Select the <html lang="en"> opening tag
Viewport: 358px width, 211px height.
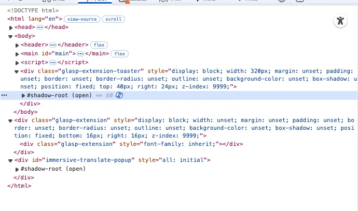pos(35,19)
